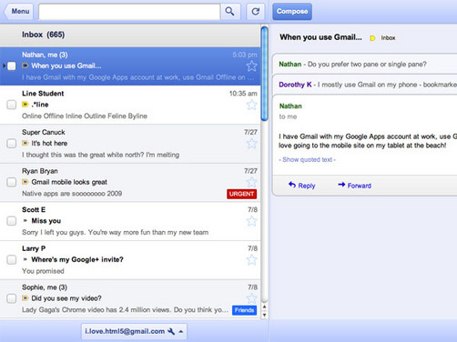This screenshot has height=342, width=457.
Task: Click the blue scrollbar thumb of message list
Action: pyautogui.click(x=265, y=74)
